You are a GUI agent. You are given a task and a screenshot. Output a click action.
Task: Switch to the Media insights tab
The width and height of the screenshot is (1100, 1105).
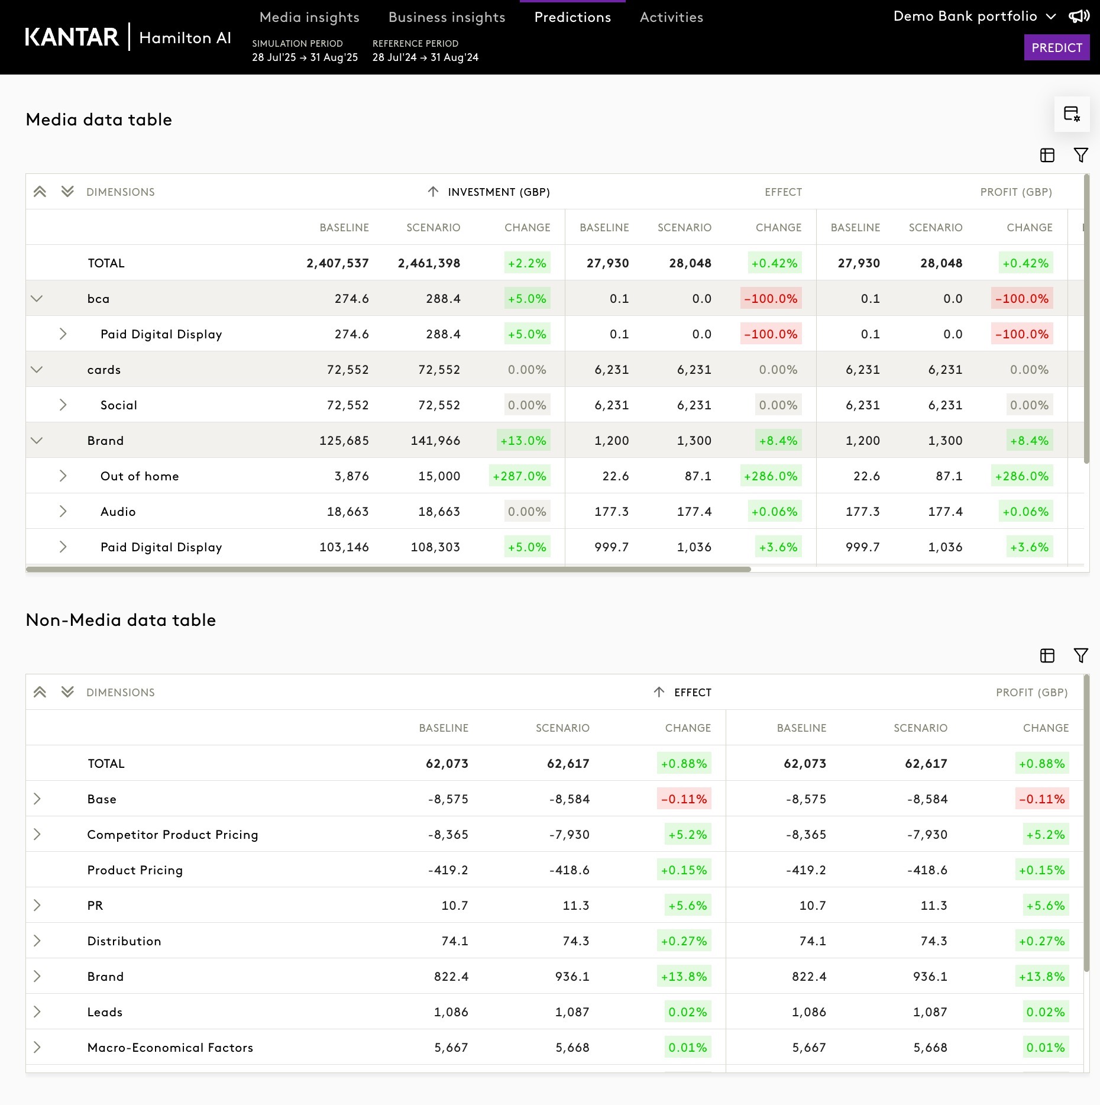click(309, 17)
